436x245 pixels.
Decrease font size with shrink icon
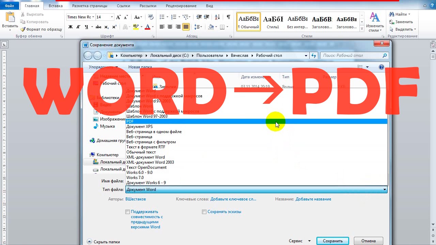tap(125, 17)
